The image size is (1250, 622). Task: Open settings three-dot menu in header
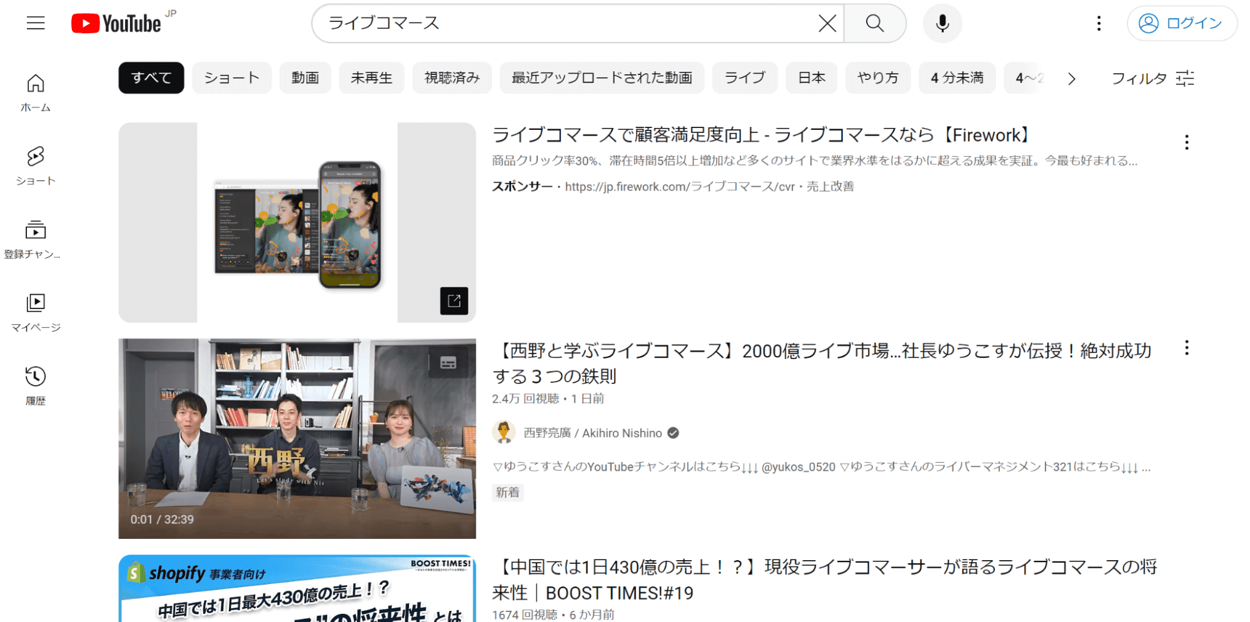click(x=1099, y=23)
